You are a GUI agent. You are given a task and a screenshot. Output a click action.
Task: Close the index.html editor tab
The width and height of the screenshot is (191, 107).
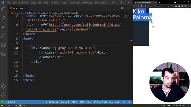coord(25,8)
